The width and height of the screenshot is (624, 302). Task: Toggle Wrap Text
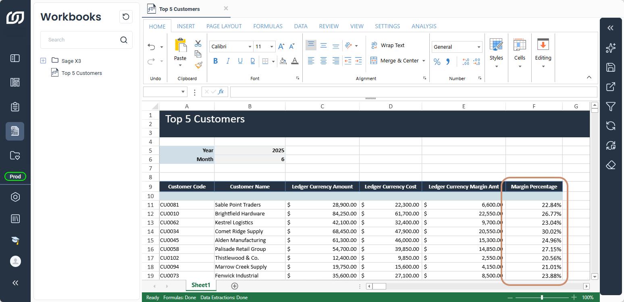(x=387, y=45)
